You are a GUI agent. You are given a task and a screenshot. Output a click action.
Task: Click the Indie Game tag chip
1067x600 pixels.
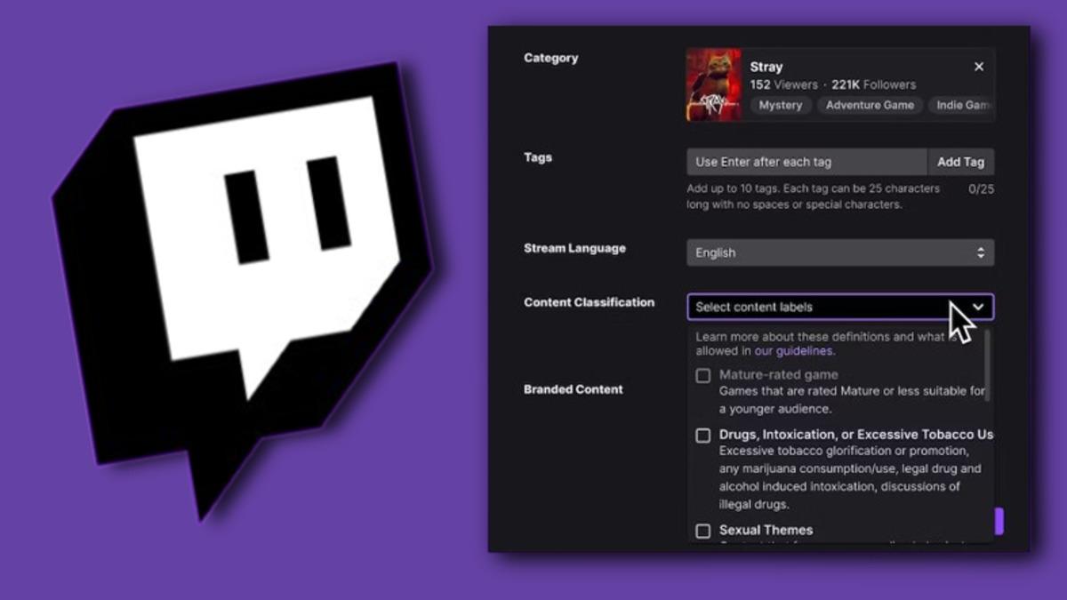click(962, 105)
